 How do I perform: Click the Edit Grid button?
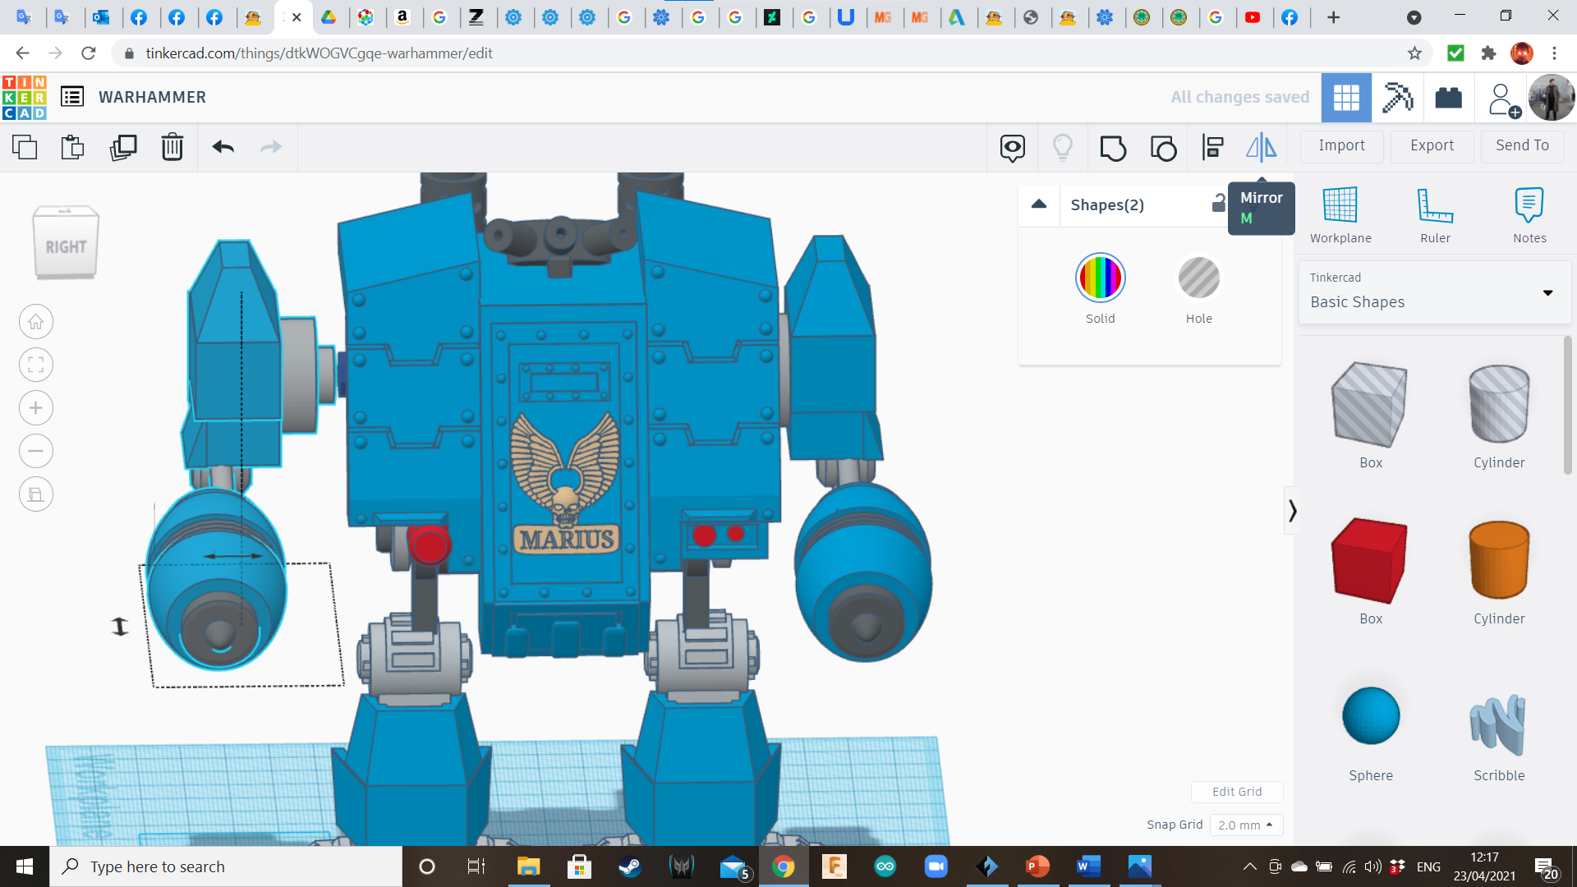tap(1237, 792)
